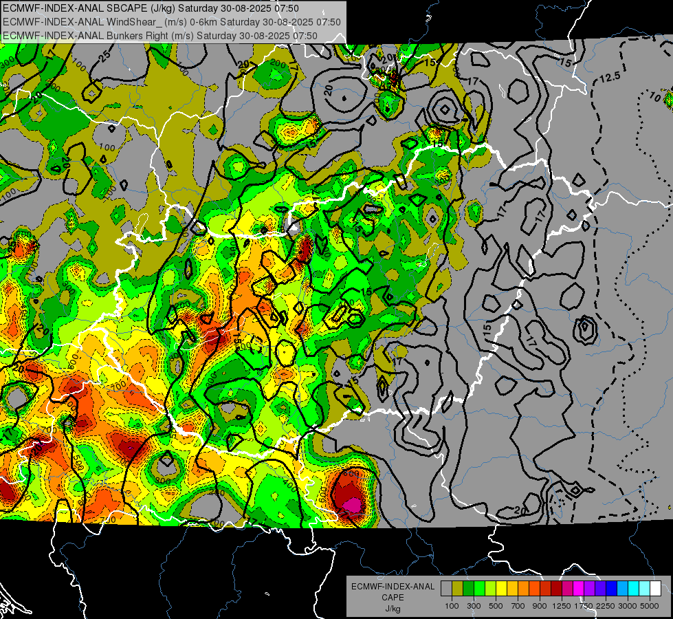Click legend tick label 3000

click(x=628, y=606)
